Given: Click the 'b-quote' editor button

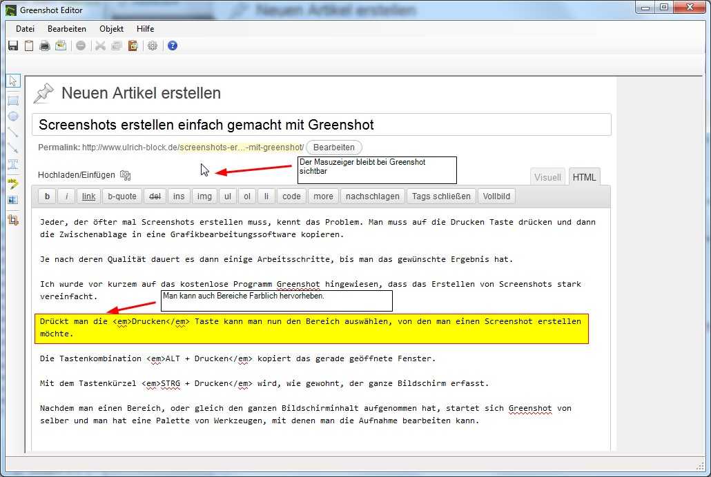Looking at the screenshot, I should 122,196.
